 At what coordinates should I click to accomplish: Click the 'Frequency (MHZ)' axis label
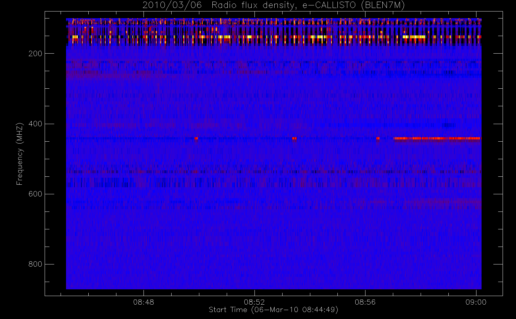click(x=20, y=154)
